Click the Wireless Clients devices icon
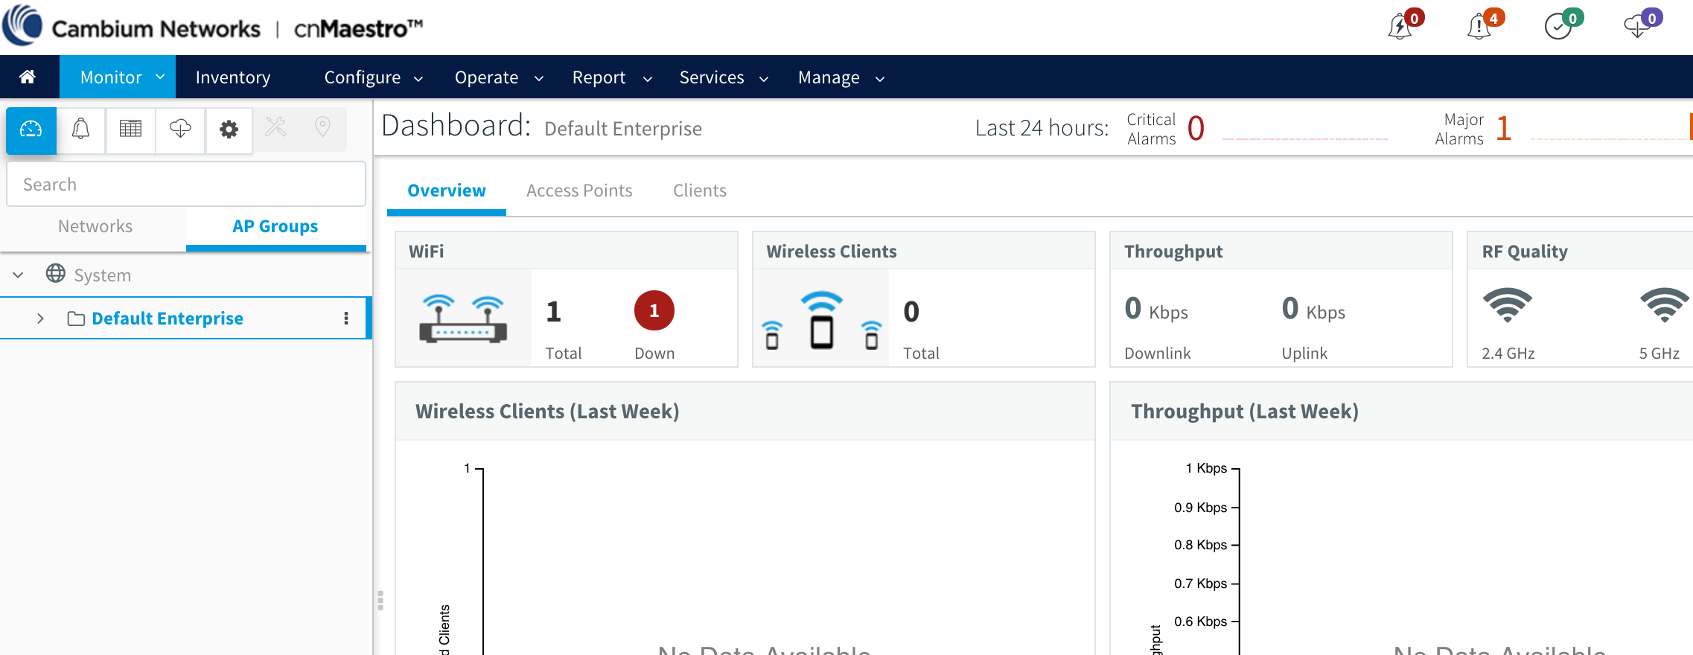Screen dimensions: 1693x655 821,320
